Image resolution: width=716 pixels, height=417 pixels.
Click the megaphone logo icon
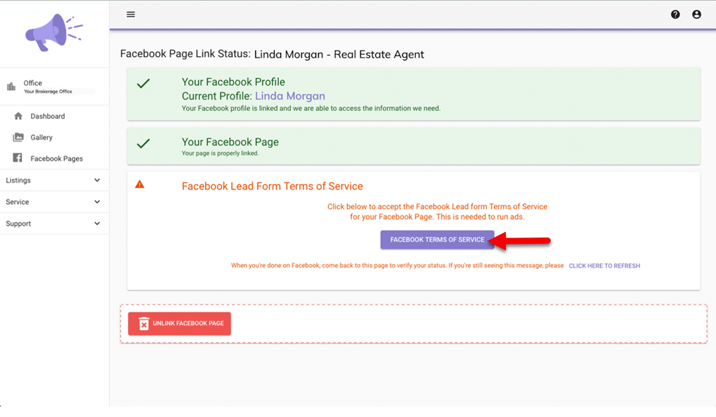pos(54,33)
